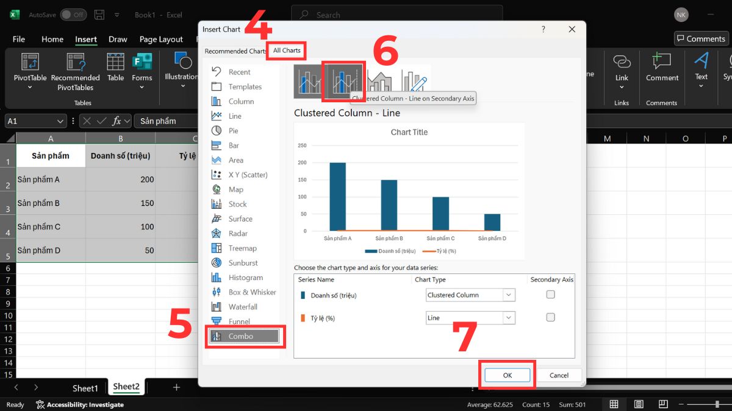Click Accessibility: Investigate in status bar

(x=79, y=404)
